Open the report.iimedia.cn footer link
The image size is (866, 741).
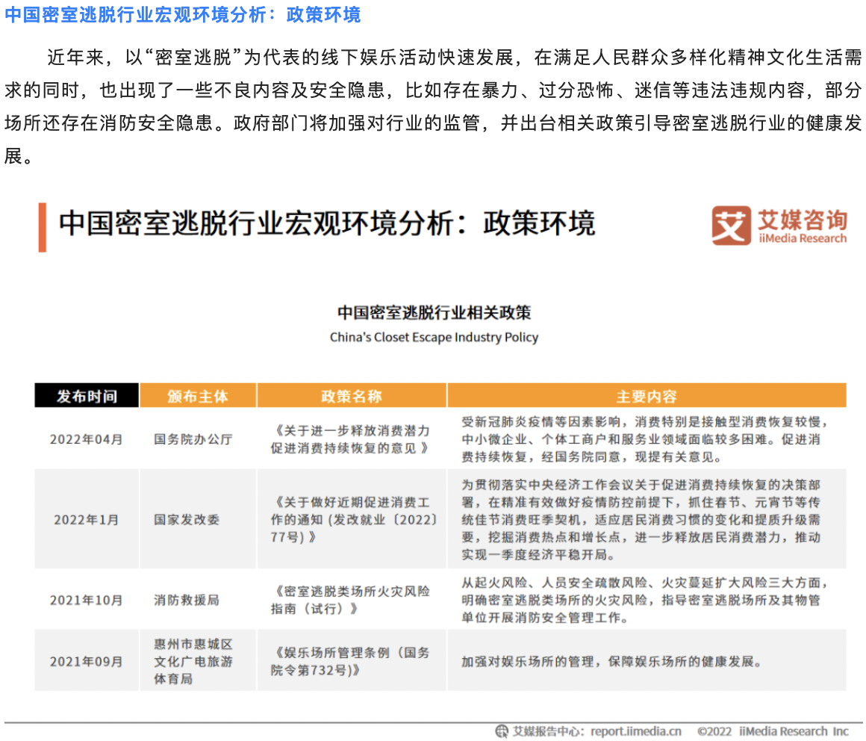point(636,731)
